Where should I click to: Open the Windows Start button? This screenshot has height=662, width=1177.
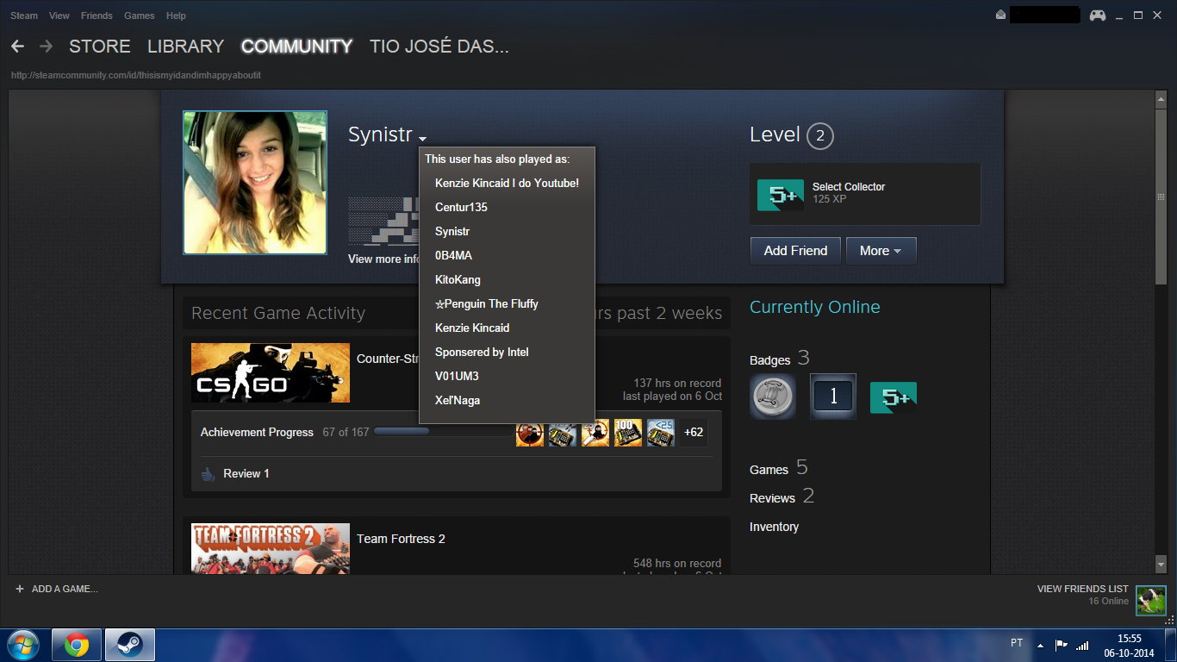(x=23, y=645)
